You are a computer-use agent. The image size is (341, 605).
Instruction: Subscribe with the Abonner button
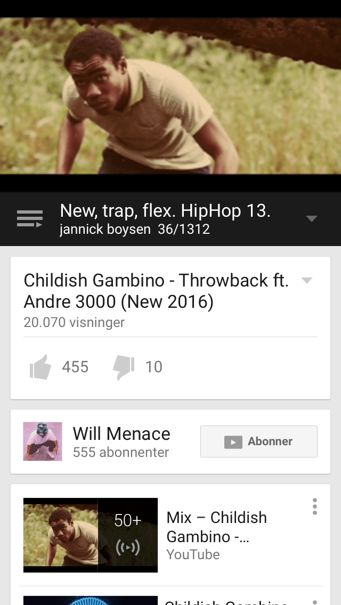tap(259, 442)
